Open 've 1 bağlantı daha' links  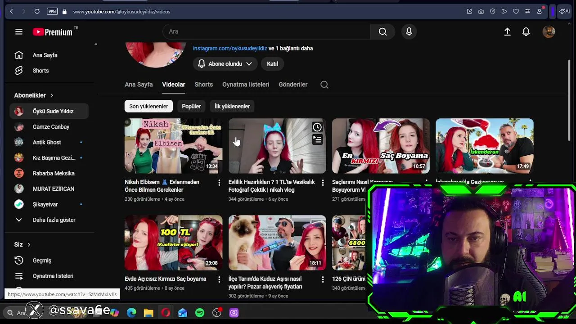click(291, 48)
